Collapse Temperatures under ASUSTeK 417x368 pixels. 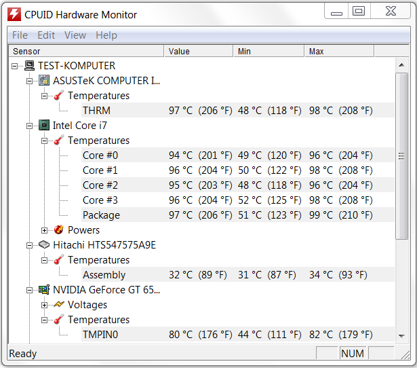point(45,96)
